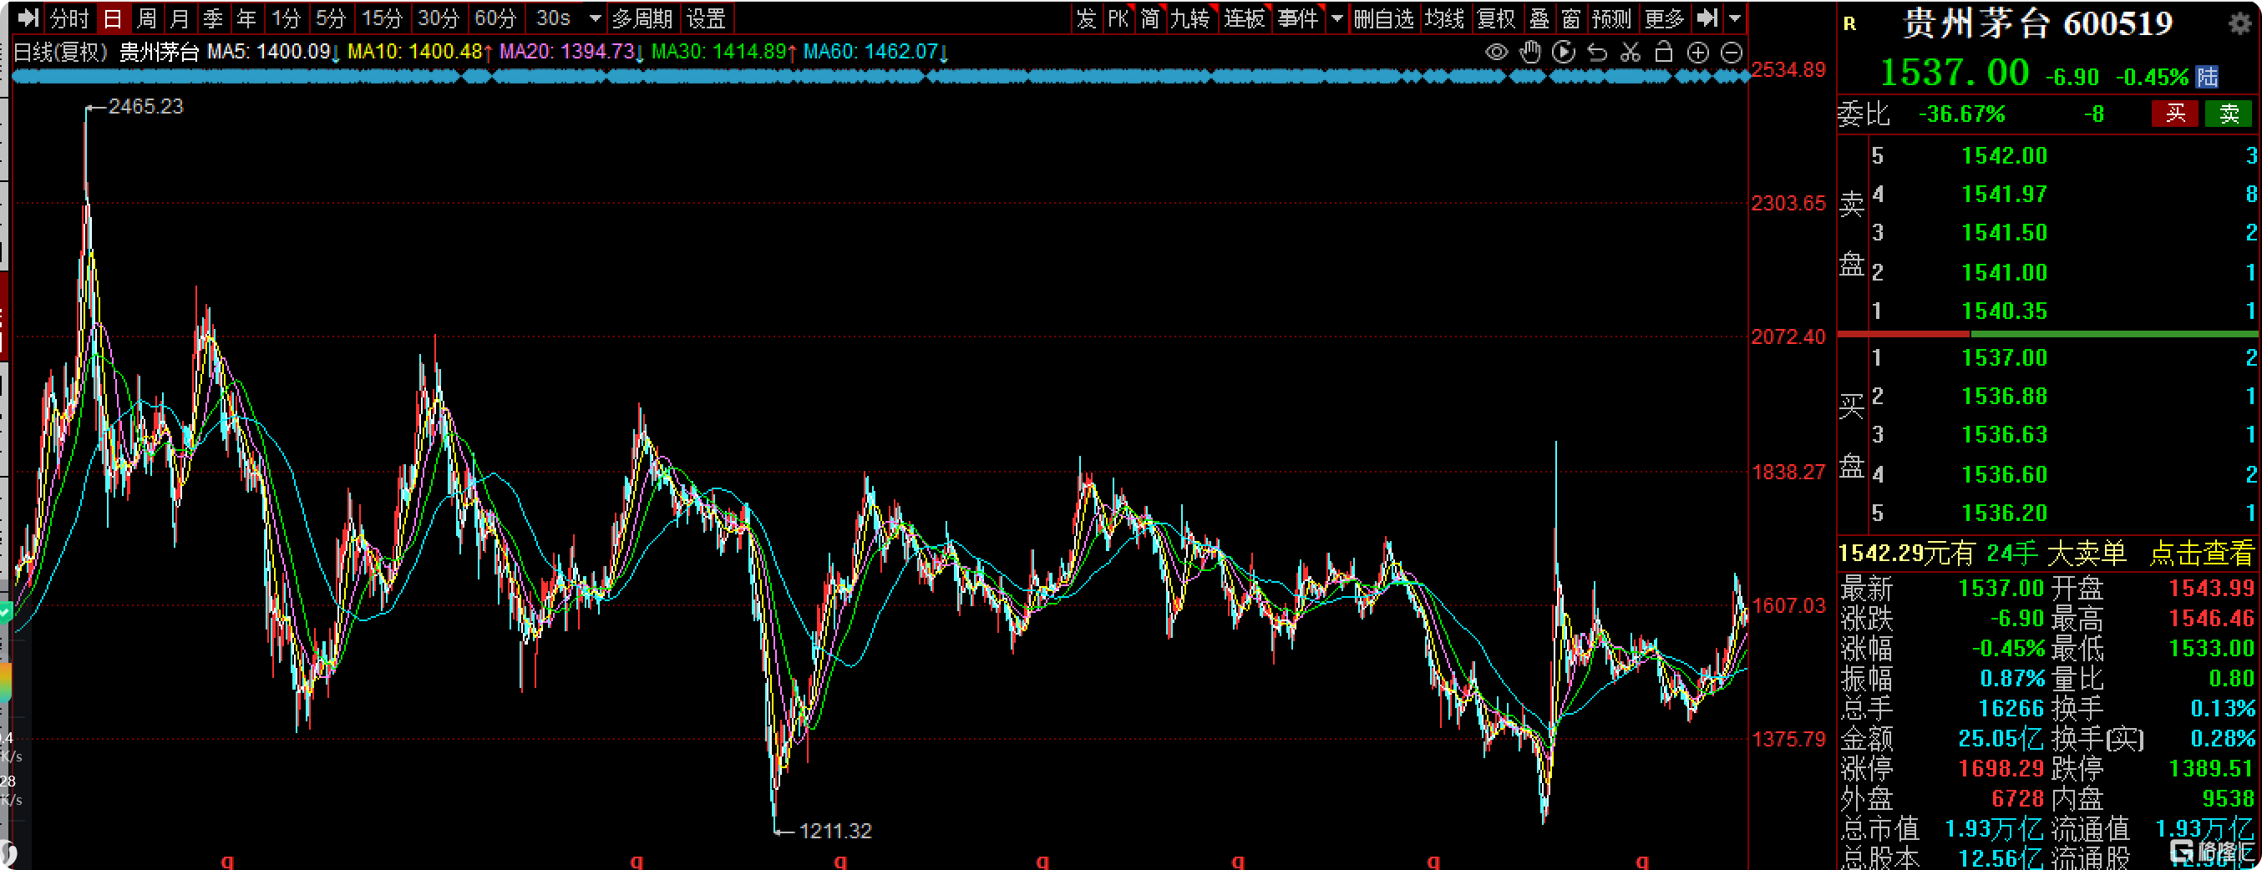
Task: Open settings gear in quote panel
Action: tap(2240, 23)
